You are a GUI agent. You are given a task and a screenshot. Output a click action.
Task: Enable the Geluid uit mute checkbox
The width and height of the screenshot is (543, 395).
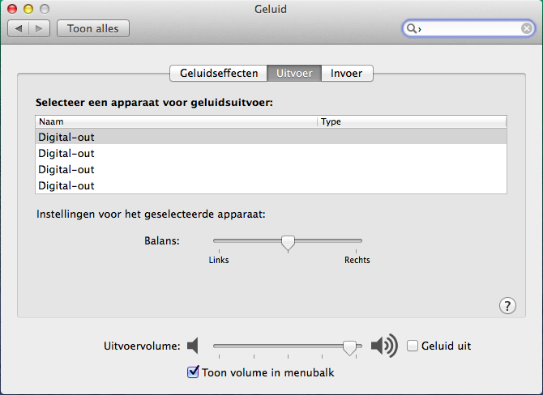(413, 346)
